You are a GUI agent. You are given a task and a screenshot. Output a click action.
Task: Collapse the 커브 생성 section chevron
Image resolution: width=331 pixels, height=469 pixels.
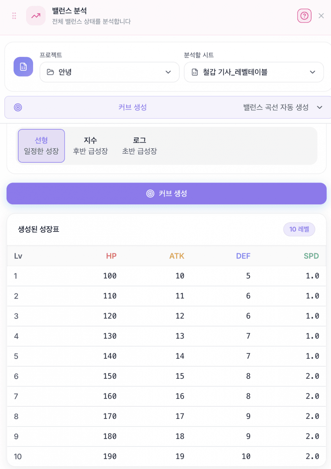point(320,107)
